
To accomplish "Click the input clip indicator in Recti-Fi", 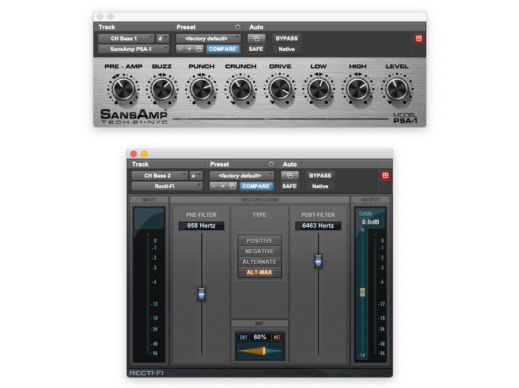I will pyautogui.click(x=149, y=218).
